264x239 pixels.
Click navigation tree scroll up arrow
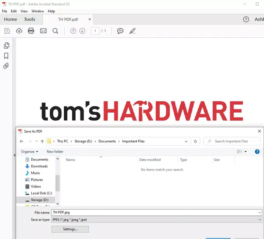[x=58, y=159]
